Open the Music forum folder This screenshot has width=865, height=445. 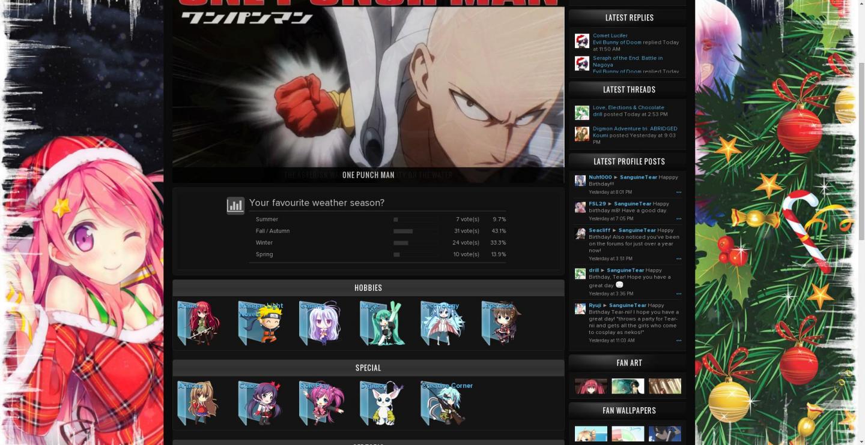(383, 323)
